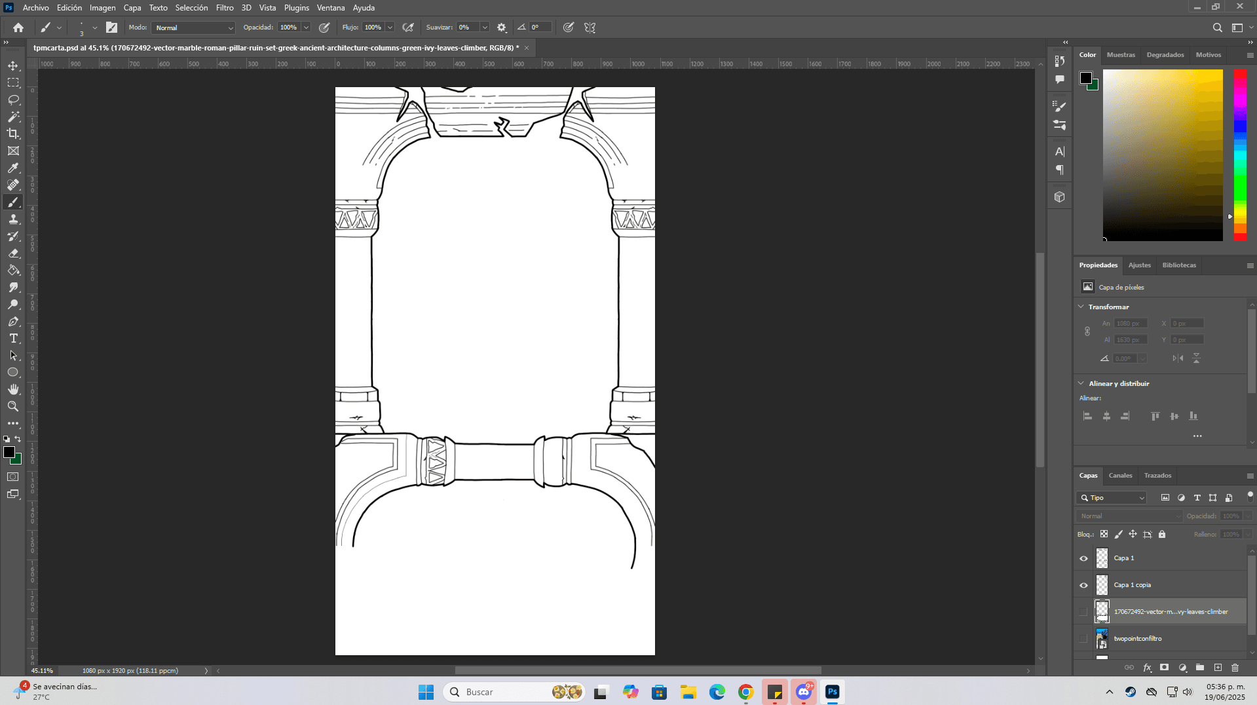The width and height of the screenshot is (1257, 705).
Task: Select the Lasso tool
Action: pos(13,100)
